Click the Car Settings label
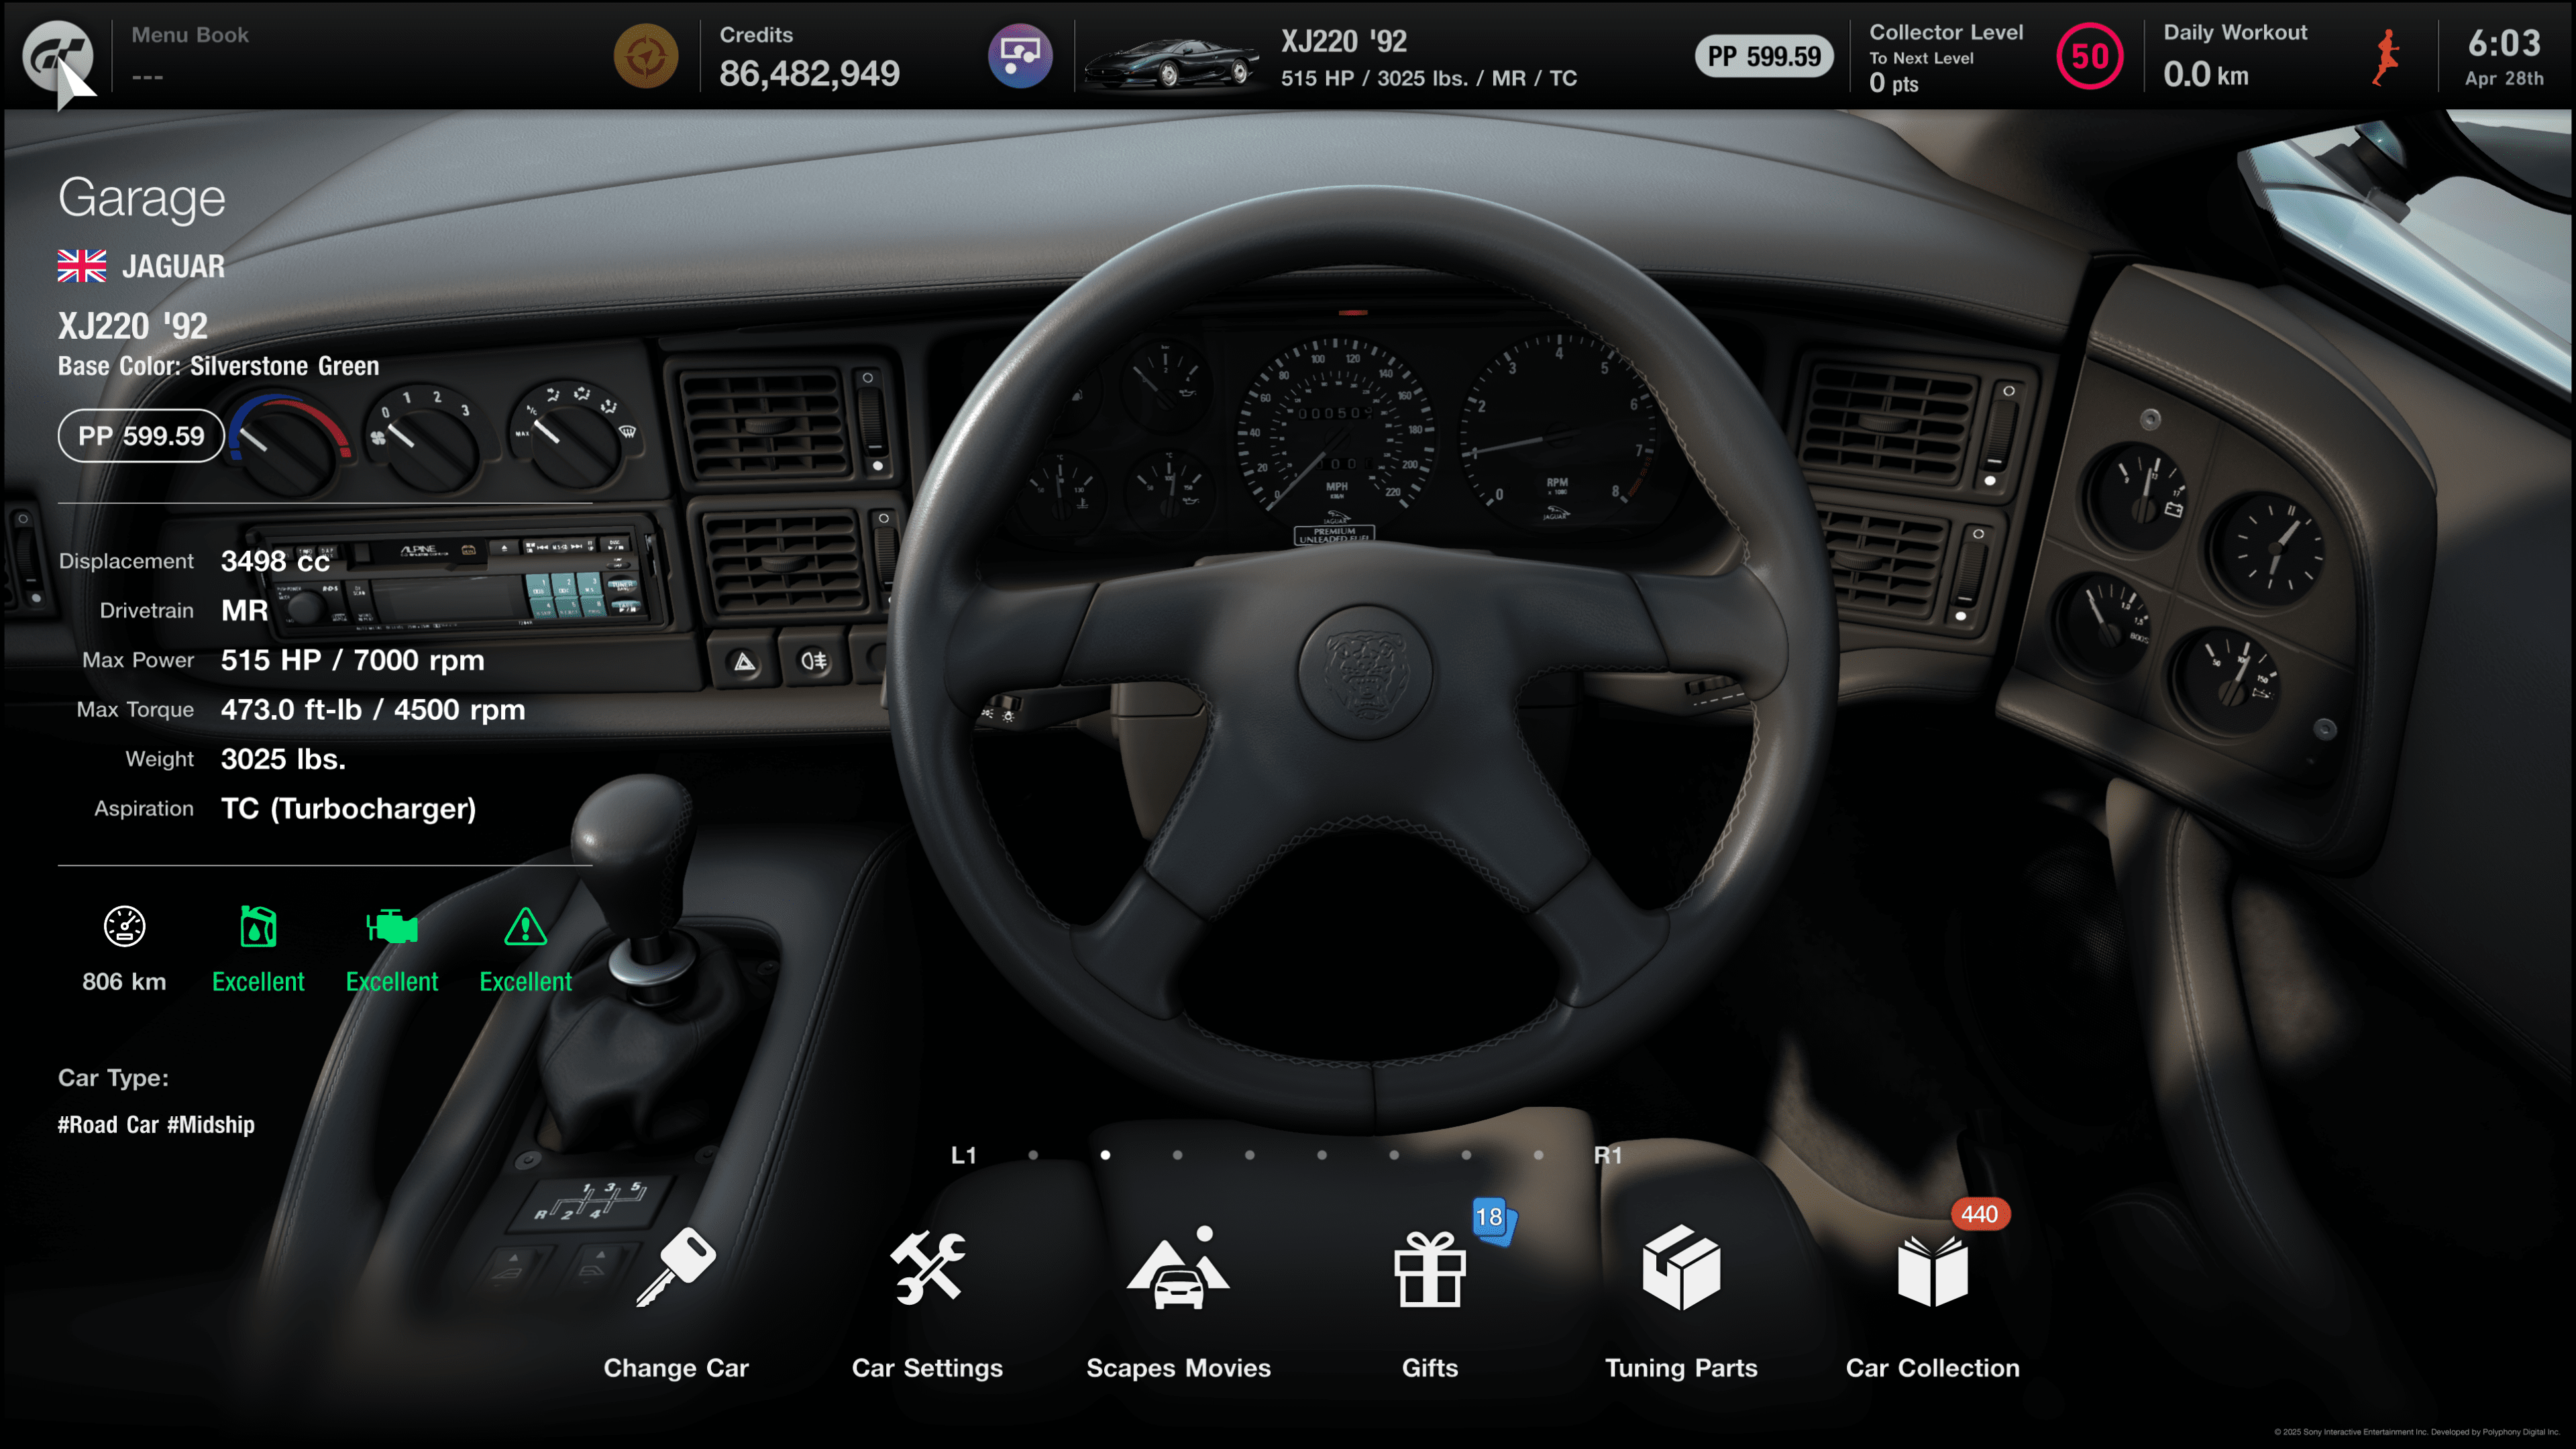Viewport: 2576px width, 1449px height. [927, 1368]
